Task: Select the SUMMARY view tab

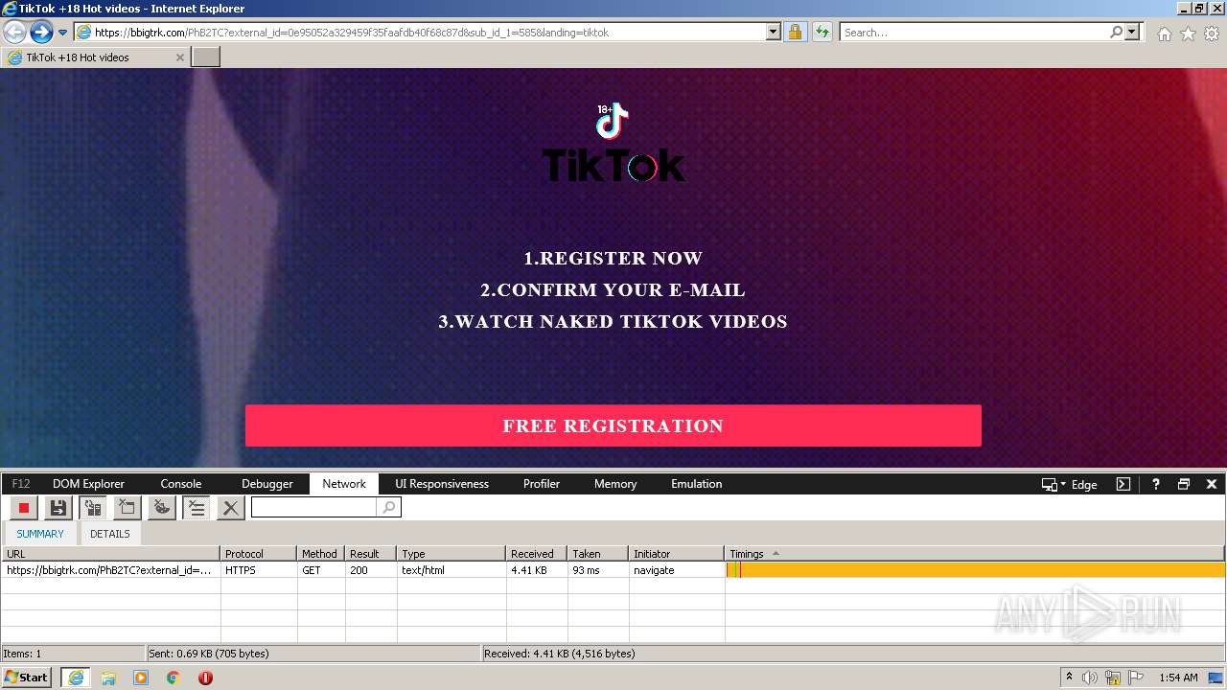Action: coord(40,534)
